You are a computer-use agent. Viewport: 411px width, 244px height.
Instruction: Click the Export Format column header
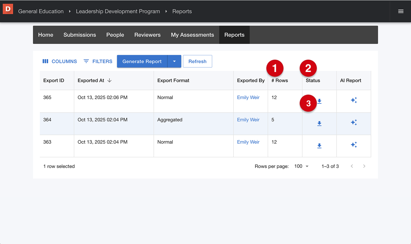click(193, 81)
